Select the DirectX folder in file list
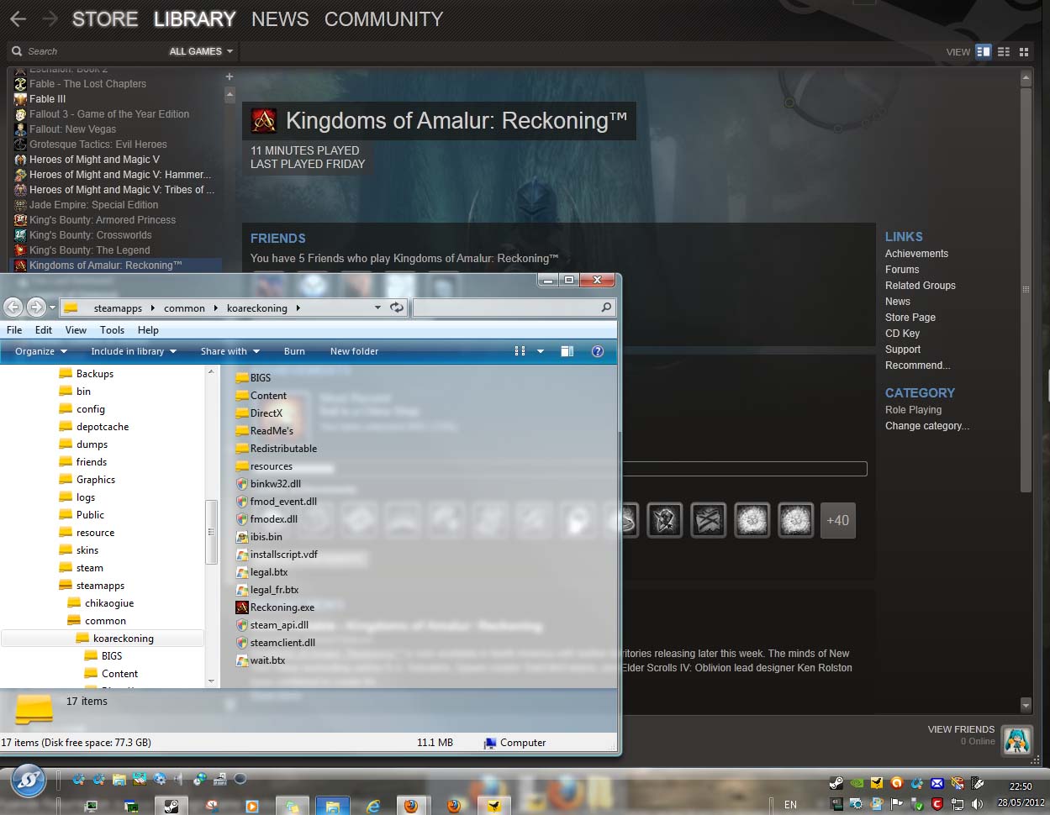Screen dimensions: 1050x815 (x=259, y=413)
